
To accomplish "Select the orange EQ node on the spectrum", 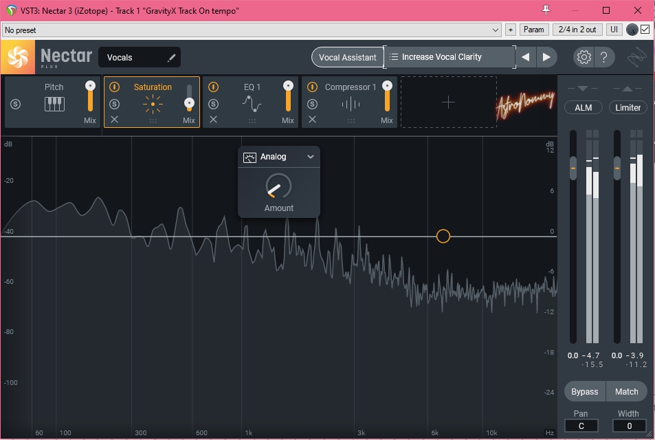I will pos(443,236).
